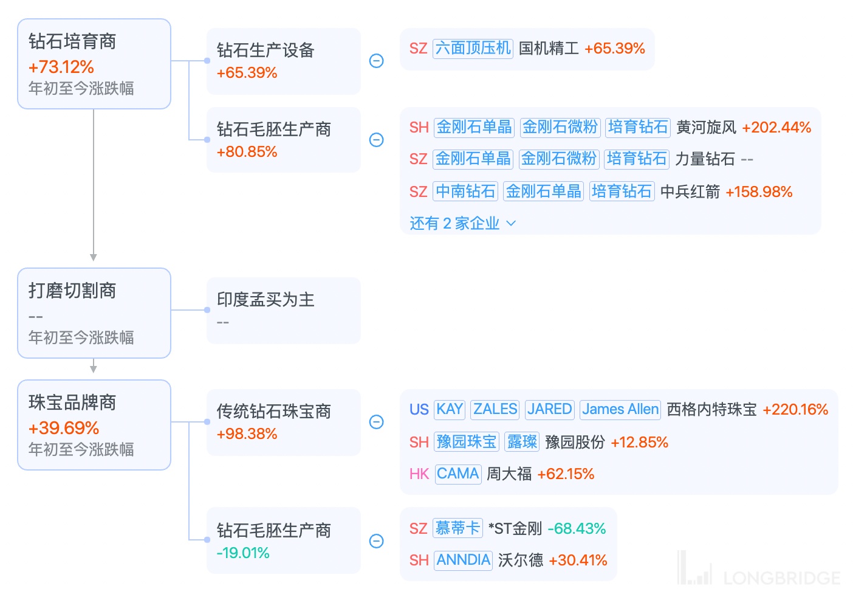Image resolution: width=853 pixels, height=597 pixels.
Task: Open 中兵红箭 stock link
Action: 690,192
